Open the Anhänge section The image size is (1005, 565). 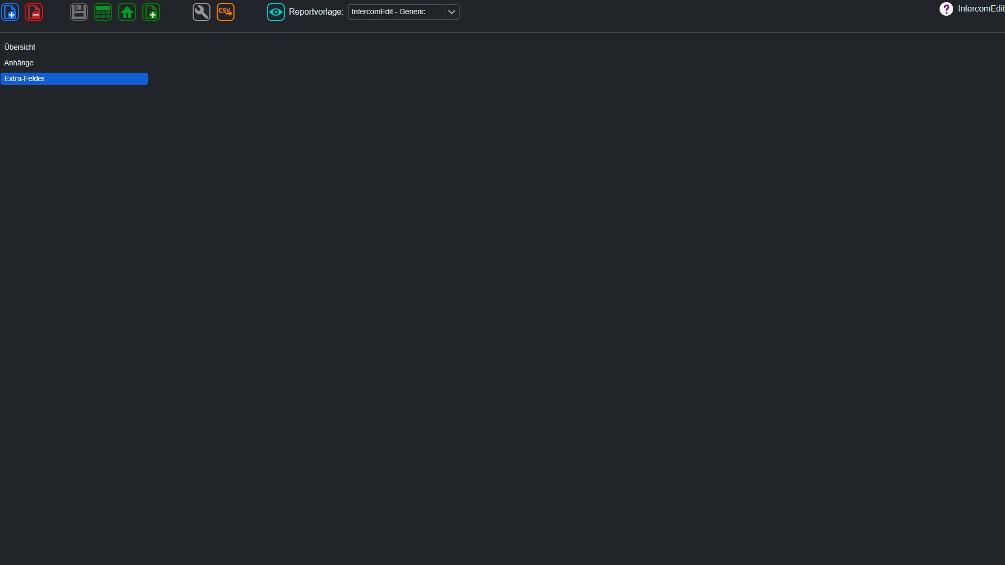click(74, 63)
